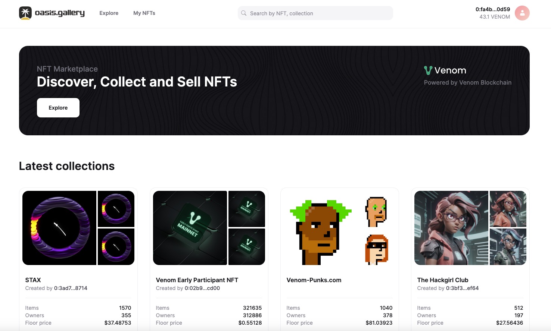Viewport: 551px width, 331px height.
Task: Open the wallet address 0:fa4b...0d59
Action: (492, 9)
